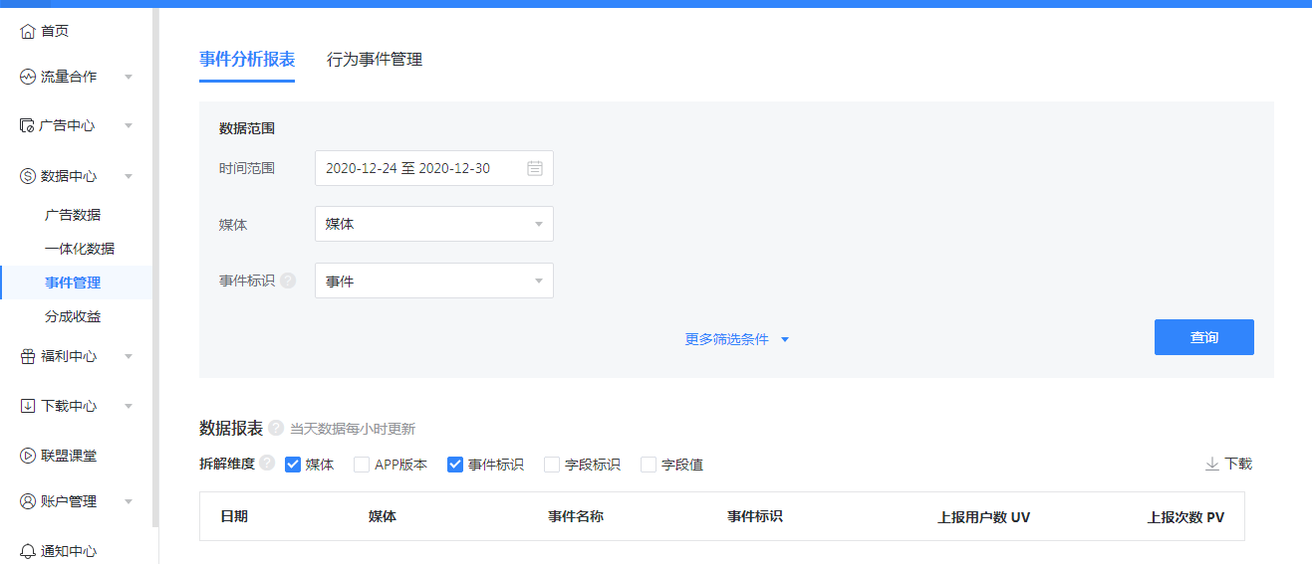Select 广告数据 in sidebar menu

[x=73, y=215]
